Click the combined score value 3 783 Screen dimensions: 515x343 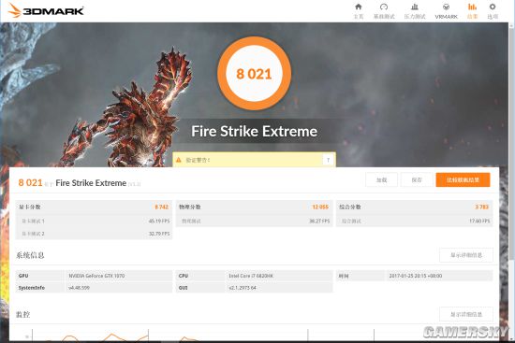[482, 207]
